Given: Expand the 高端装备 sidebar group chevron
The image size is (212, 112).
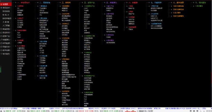Looking at the screenshot, I should [x=11, y=29].
